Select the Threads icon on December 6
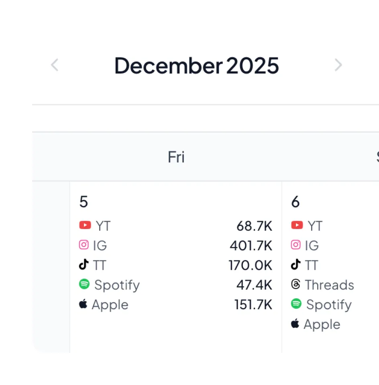The height and width of the screenshot is (385, 379). (x=295, y=285)
